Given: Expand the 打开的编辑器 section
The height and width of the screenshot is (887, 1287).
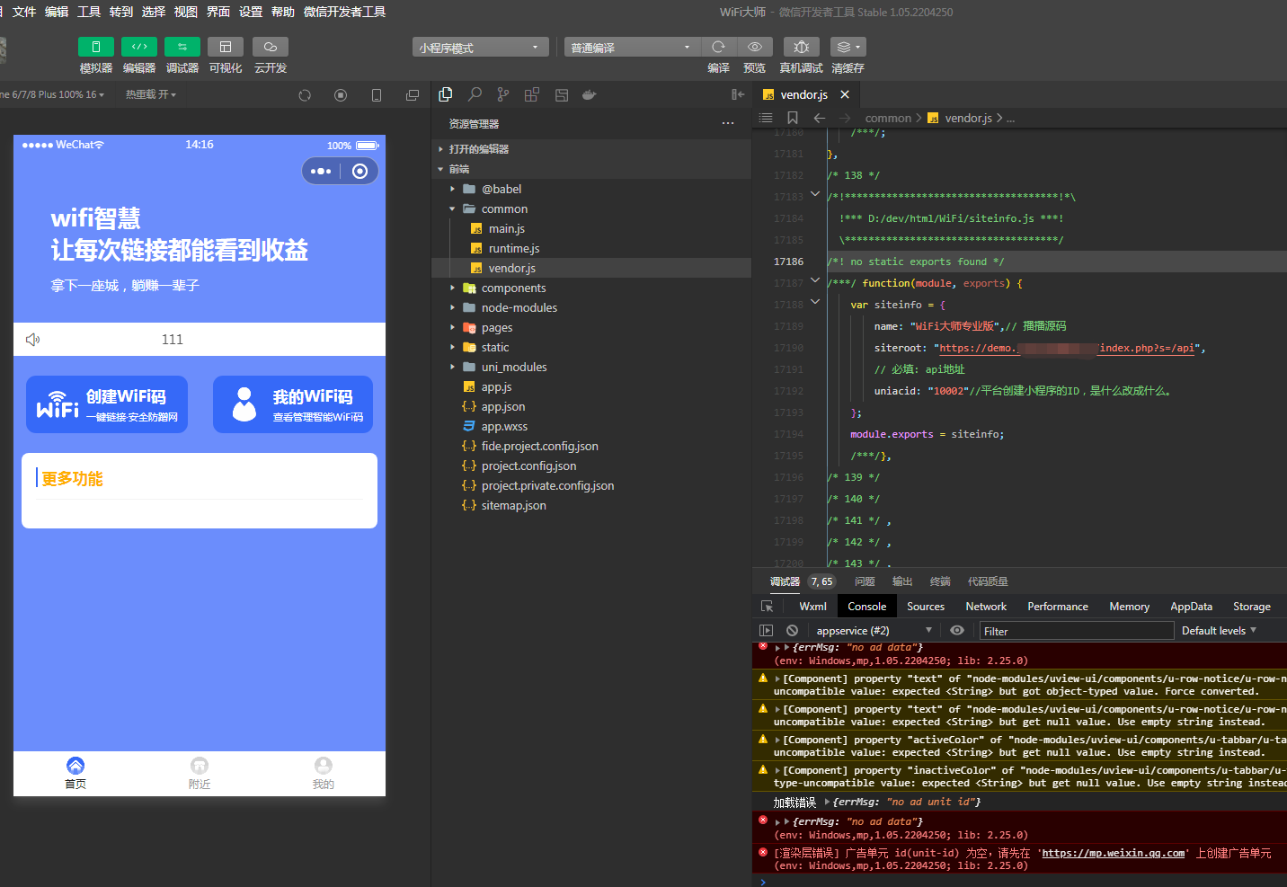Looking at the screenshot, I should point(591,149).
